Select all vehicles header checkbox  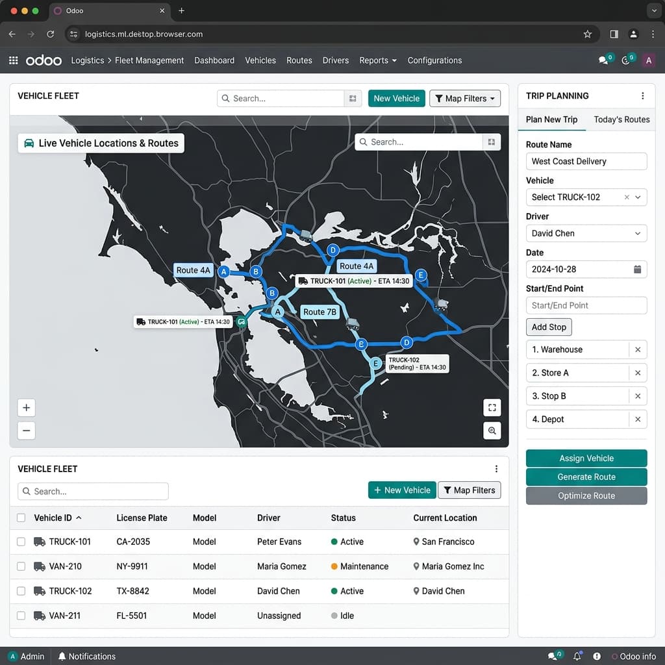coord(21,518)
